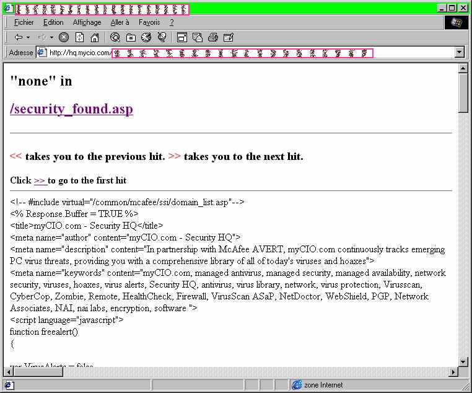The height and width of the screenshot is (393, 472).
Task: Open the Mail toolbar icon
Action: coord(198,37)
